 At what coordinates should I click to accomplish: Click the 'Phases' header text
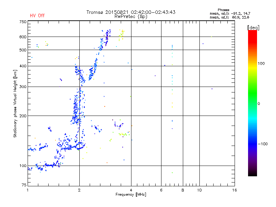[x=223, y=10]
